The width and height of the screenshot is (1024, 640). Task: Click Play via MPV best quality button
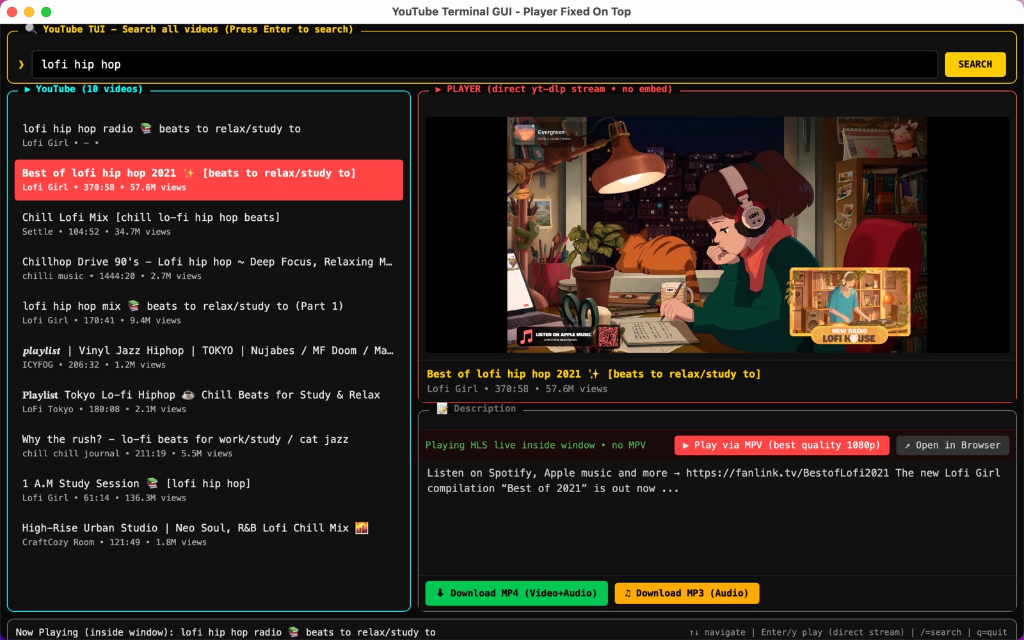point(781,445)
